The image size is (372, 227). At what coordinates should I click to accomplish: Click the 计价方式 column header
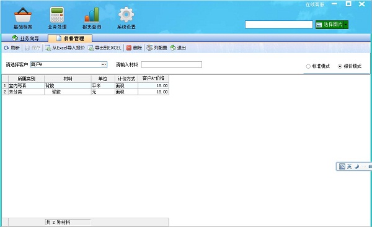pyautogui.click(x=126, y=79)
